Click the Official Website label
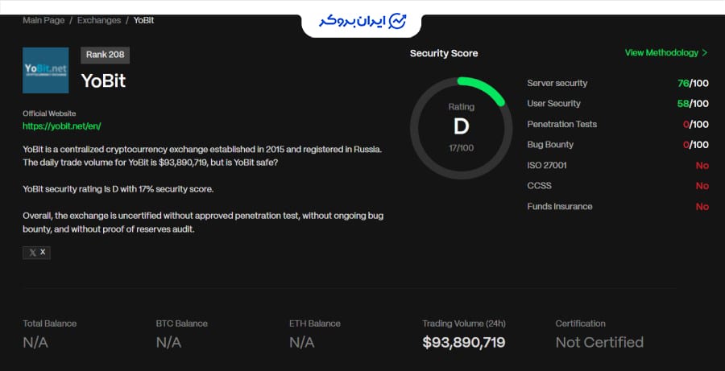Image resolution: width=725 pixels, height=371 pixels. 49,113
